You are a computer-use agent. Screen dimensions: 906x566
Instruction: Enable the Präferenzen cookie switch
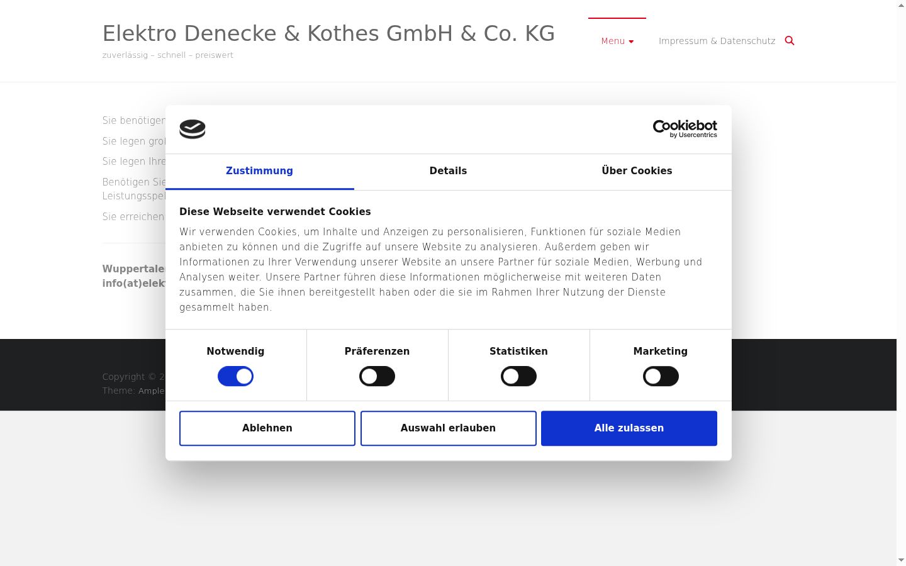pos(377,376)
